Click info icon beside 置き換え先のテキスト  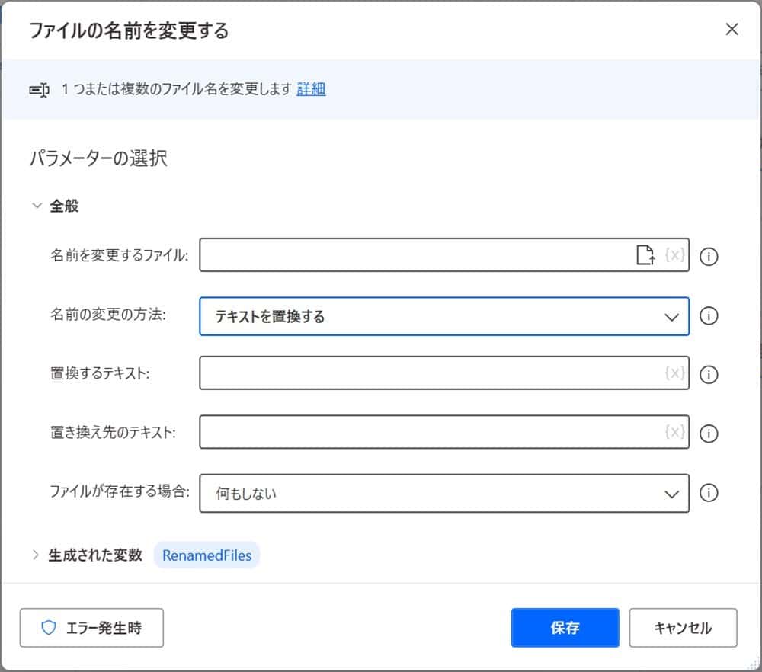[x=709, y=434]
